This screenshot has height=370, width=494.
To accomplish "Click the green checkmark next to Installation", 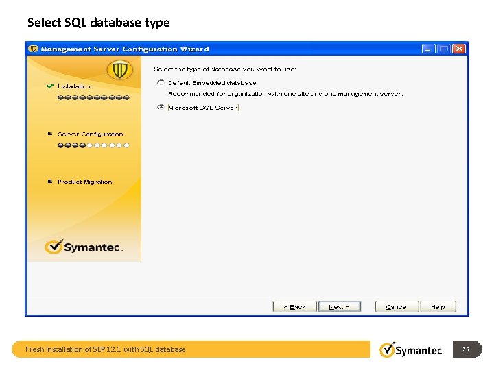I will 50,86.
